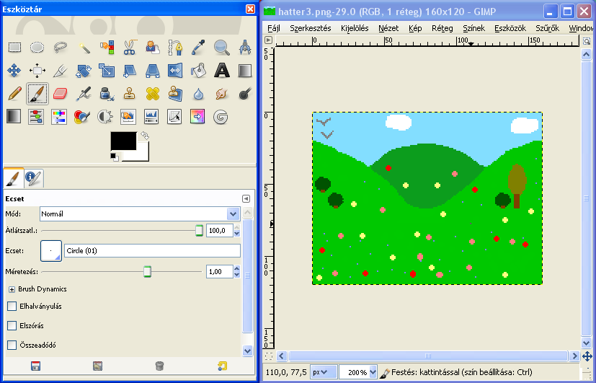Save tool options with the floppy button

pos(35,366)
